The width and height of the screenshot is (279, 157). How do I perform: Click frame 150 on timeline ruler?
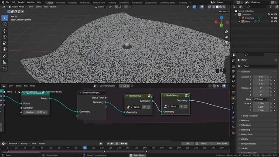pyautogui.click(x=136, y=148)
